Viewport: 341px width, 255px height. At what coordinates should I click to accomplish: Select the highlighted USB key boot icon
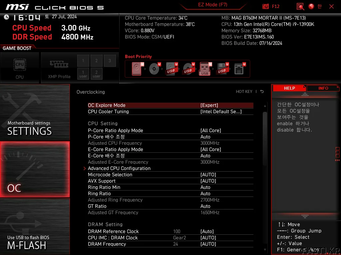(205, 69)
